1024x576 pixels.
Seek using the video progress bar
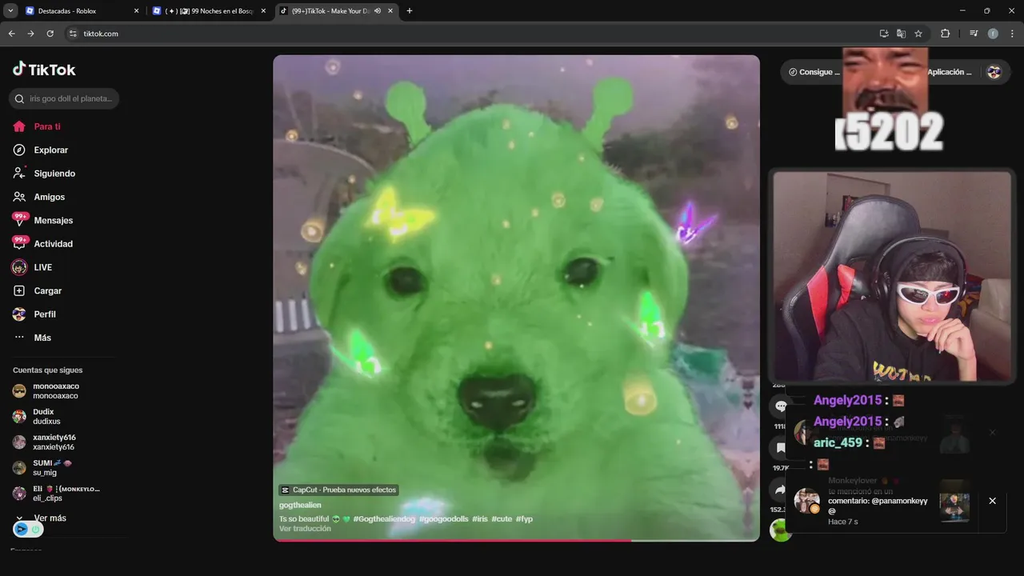point(516,541)
